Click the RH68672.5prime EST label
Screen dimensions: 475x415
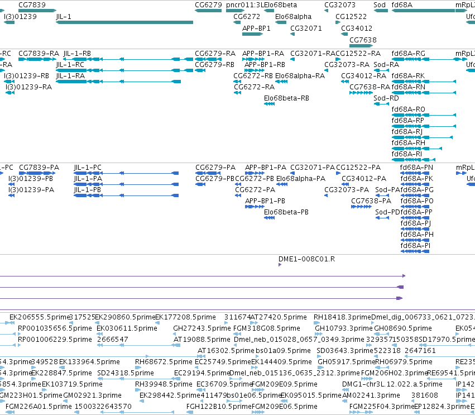[x=164, y=362]
